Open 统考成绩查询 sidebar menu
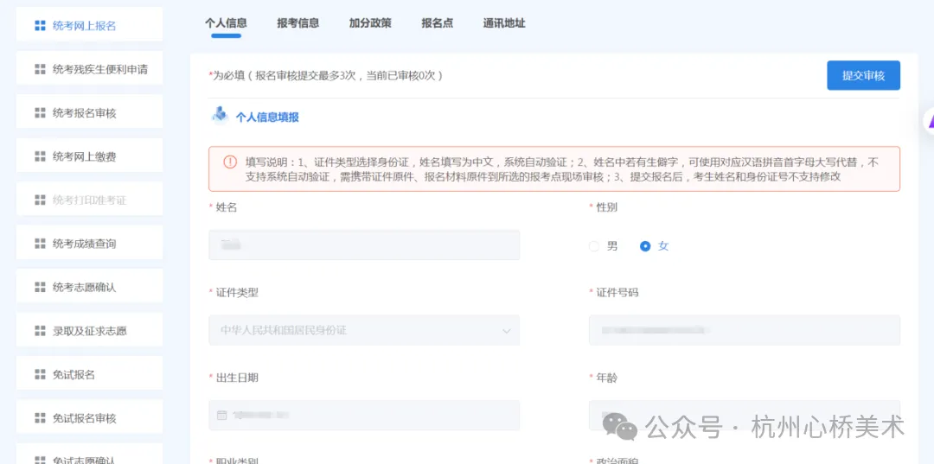 (89, 244)
